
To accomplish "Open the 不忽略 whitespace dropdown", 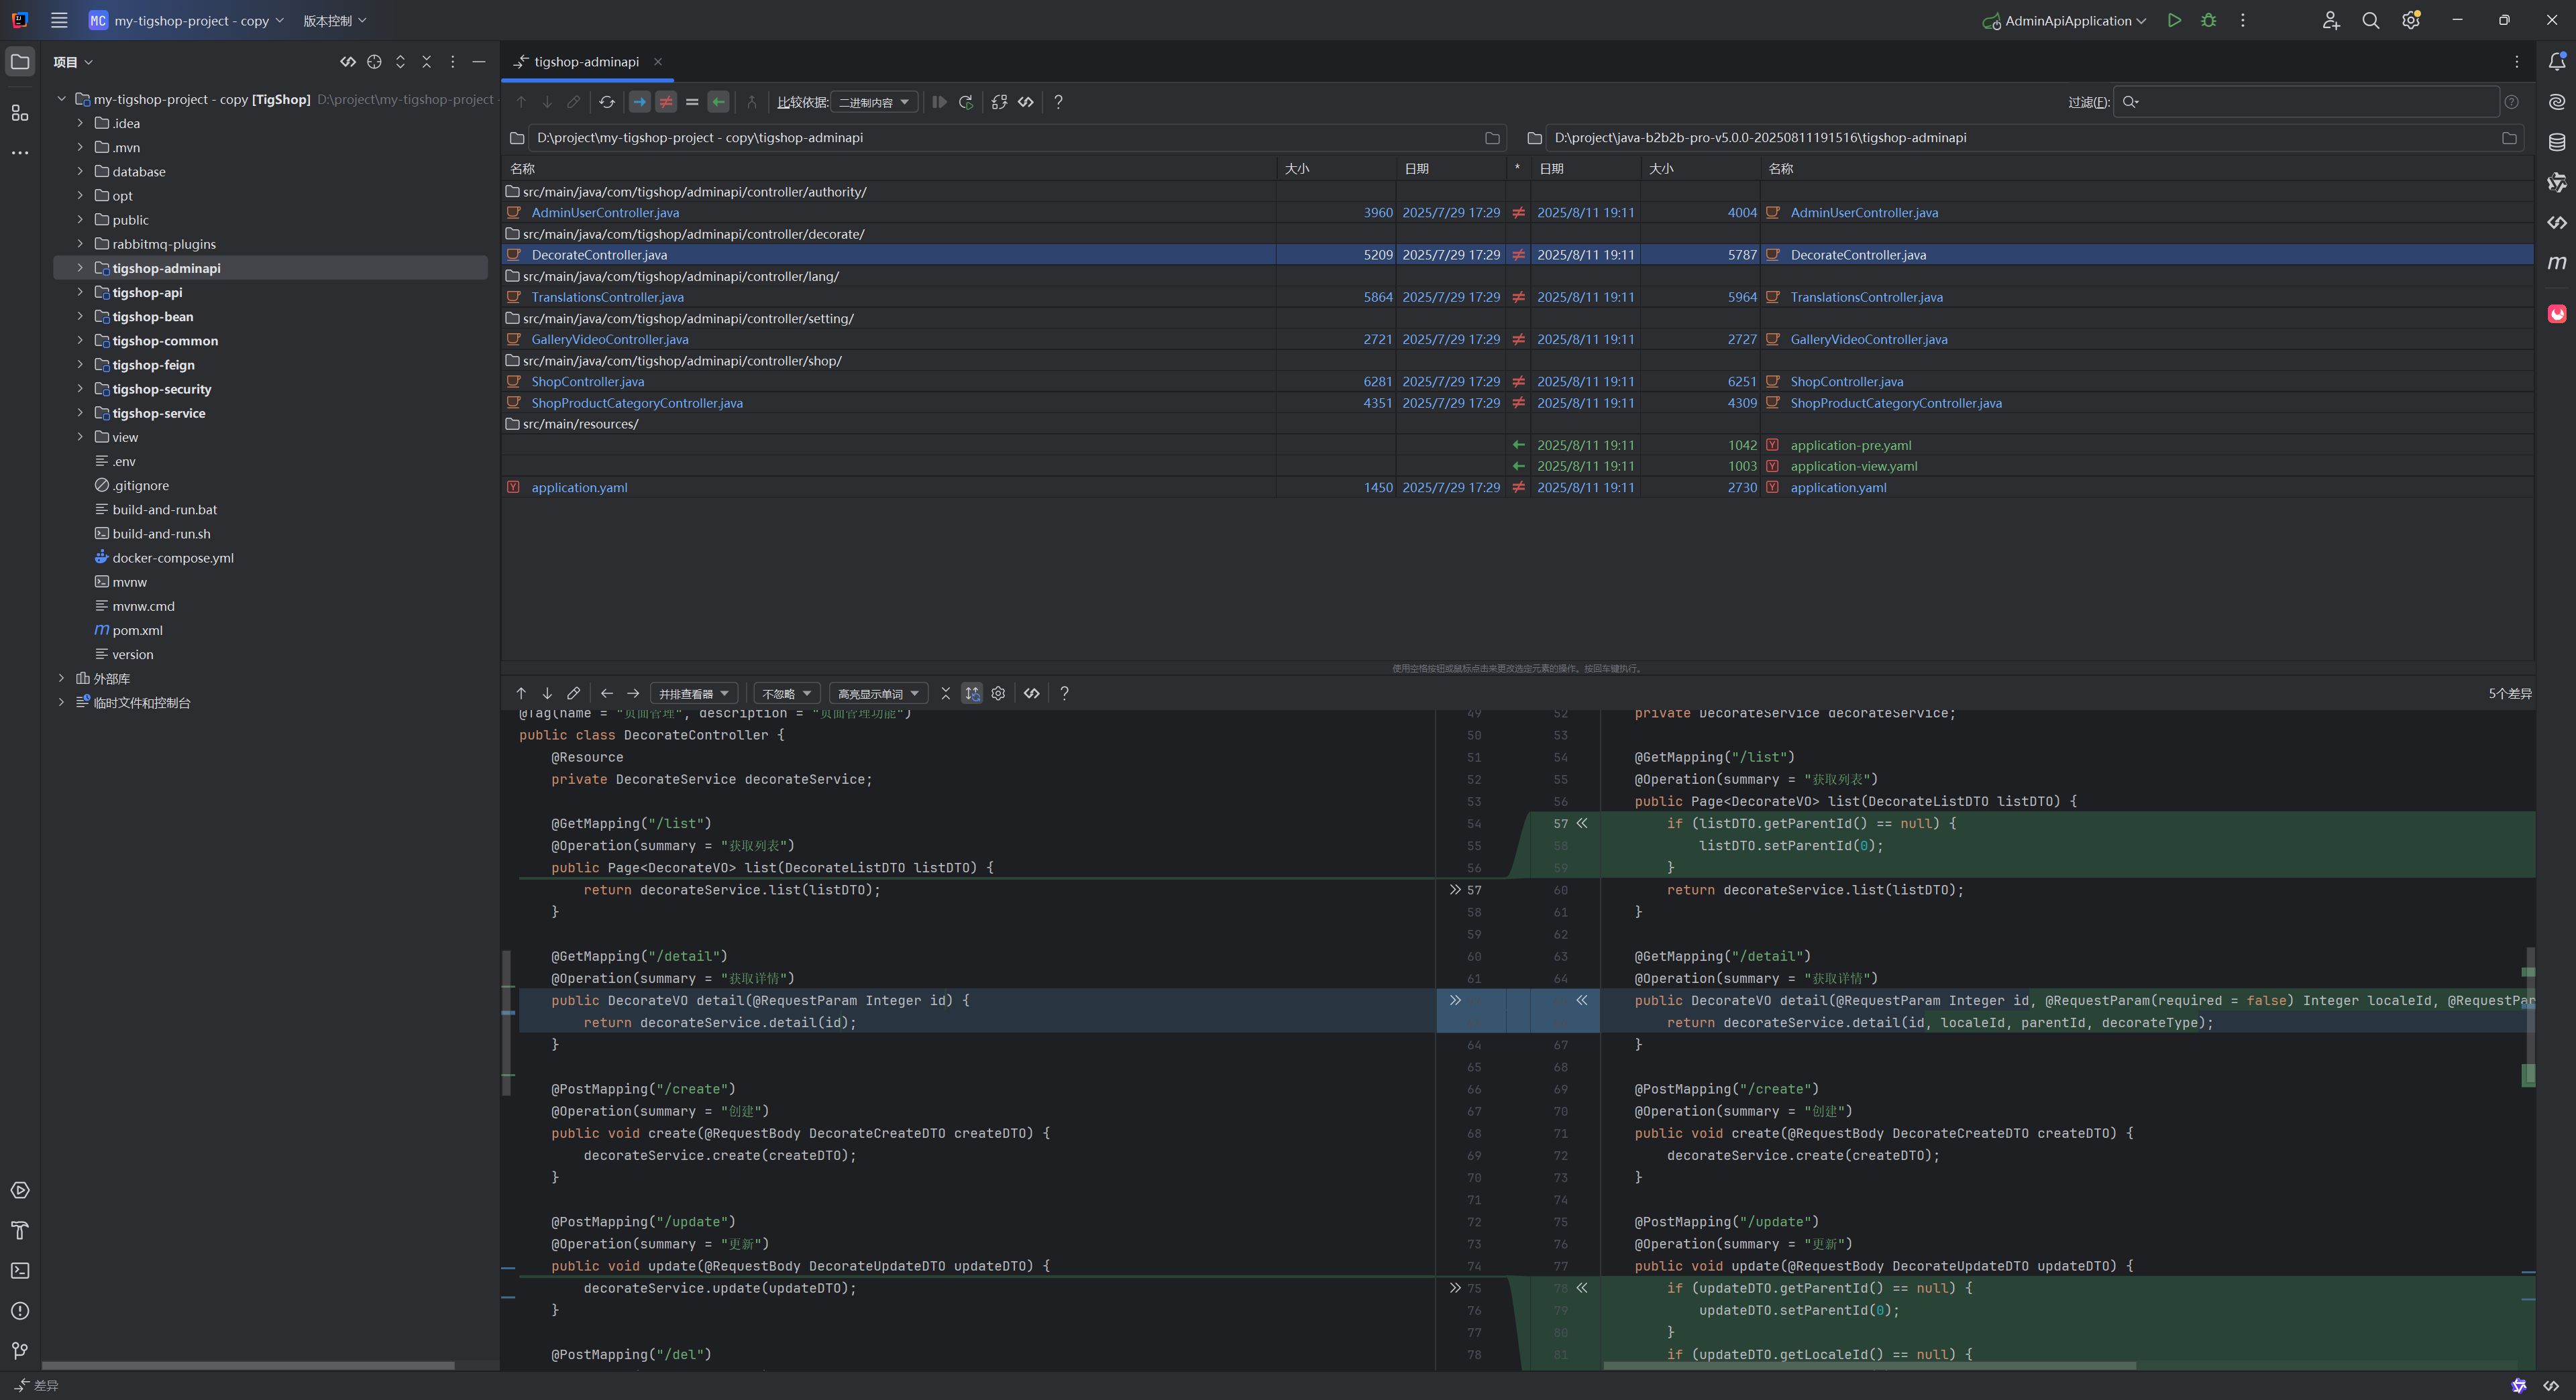I will (786, 693).
